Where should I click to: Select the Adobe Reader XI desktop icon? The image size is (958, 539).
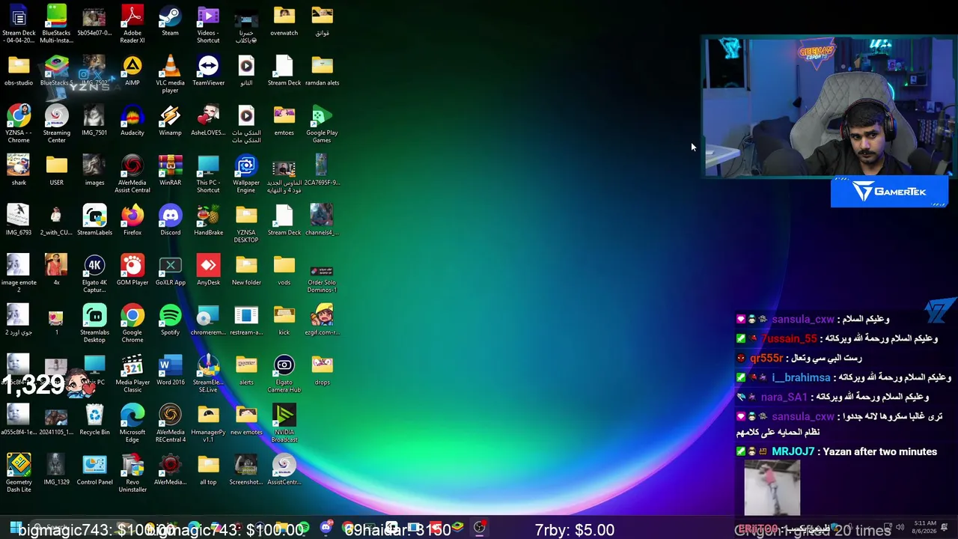coord(132,24)
